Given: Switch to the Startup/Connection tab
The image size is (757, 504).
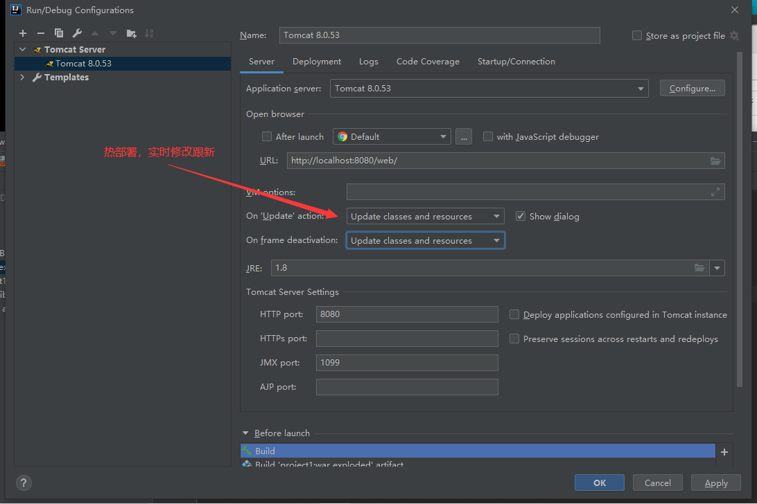Looking at the screenshot, I should (516, 62).
